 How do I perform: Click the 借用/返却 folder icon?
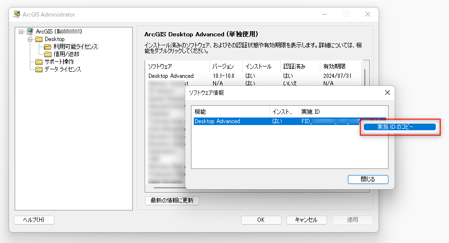point(48,54)
